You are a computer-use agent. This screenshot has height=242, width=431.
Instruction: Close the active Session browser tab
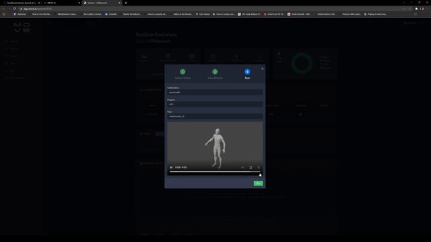[x=119, y=3]
